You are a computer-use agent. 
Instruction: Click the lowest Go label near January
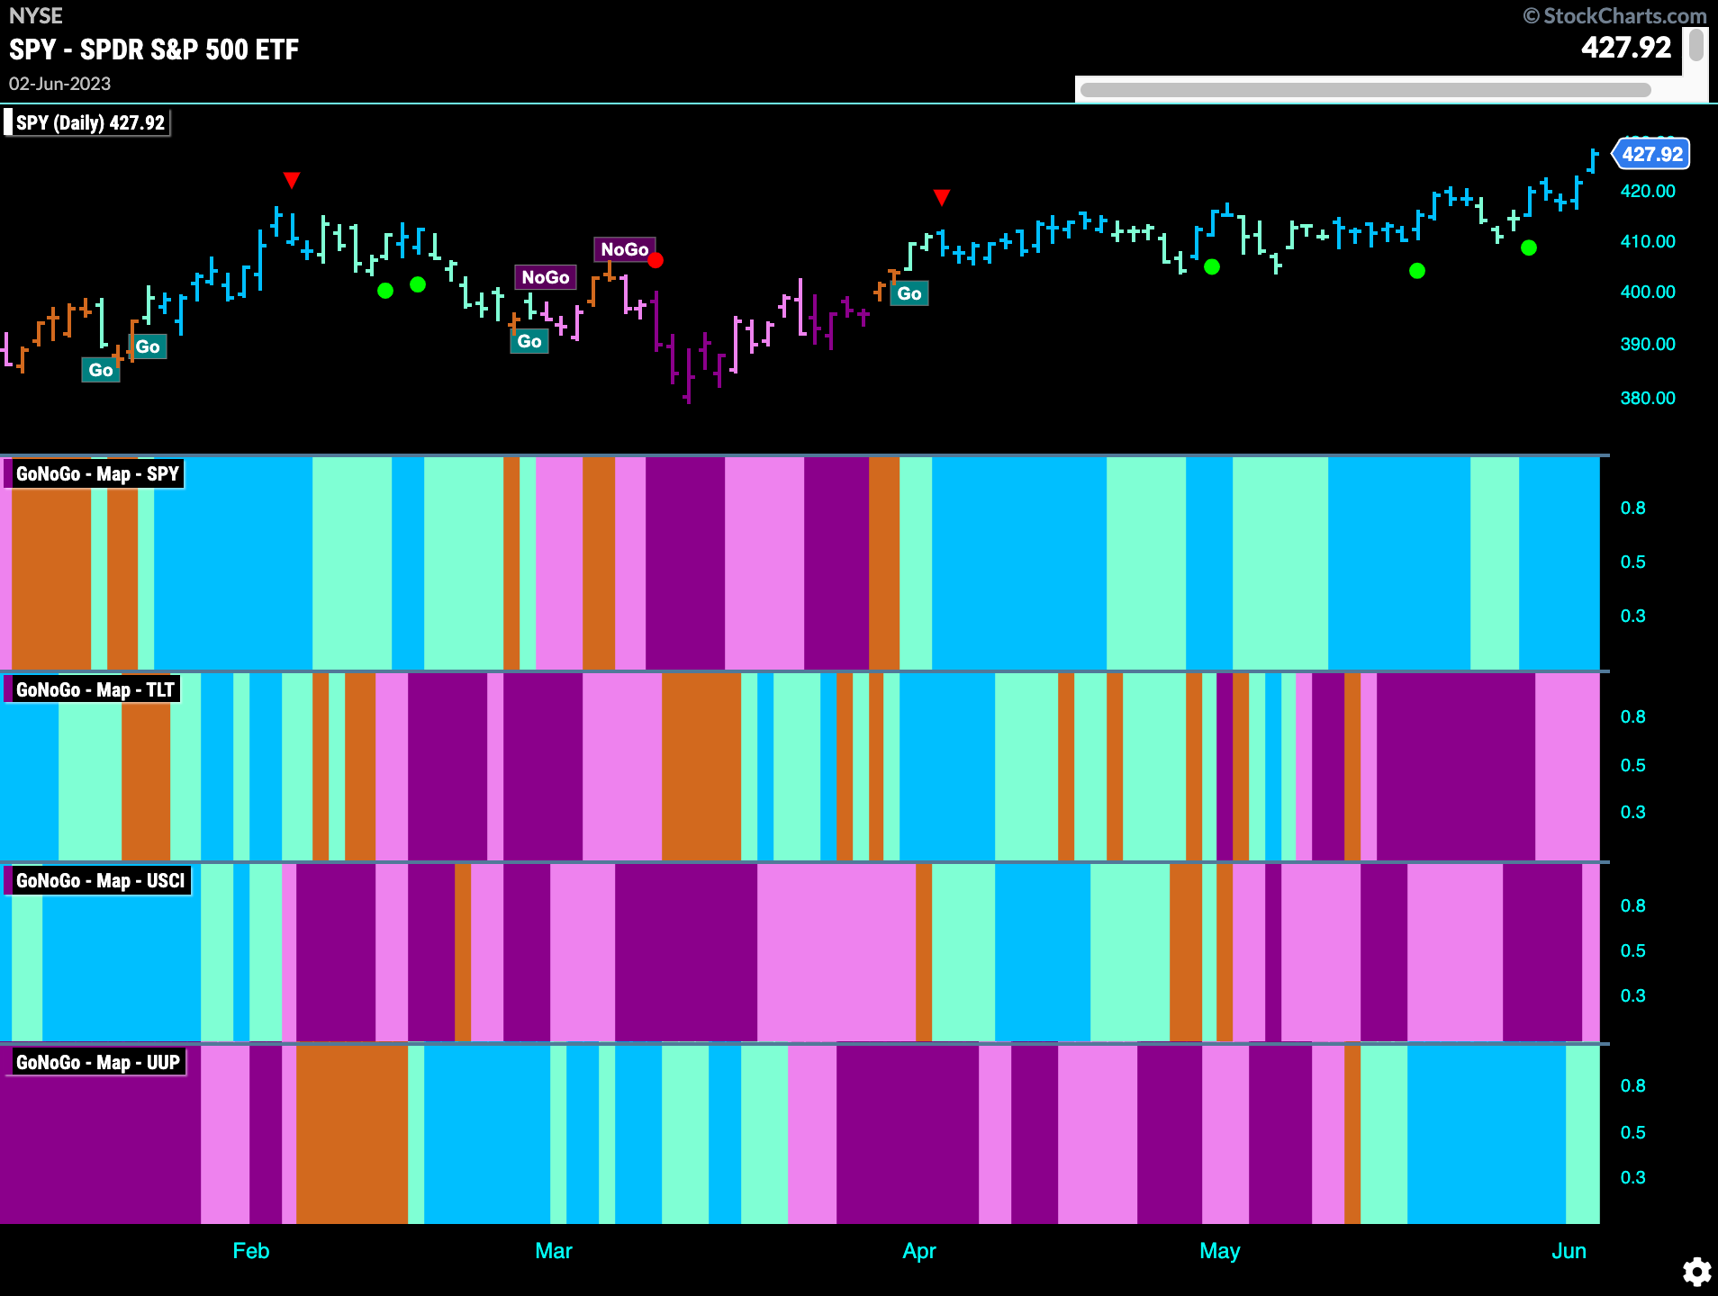pyautogui.click(x=101, y=370)
